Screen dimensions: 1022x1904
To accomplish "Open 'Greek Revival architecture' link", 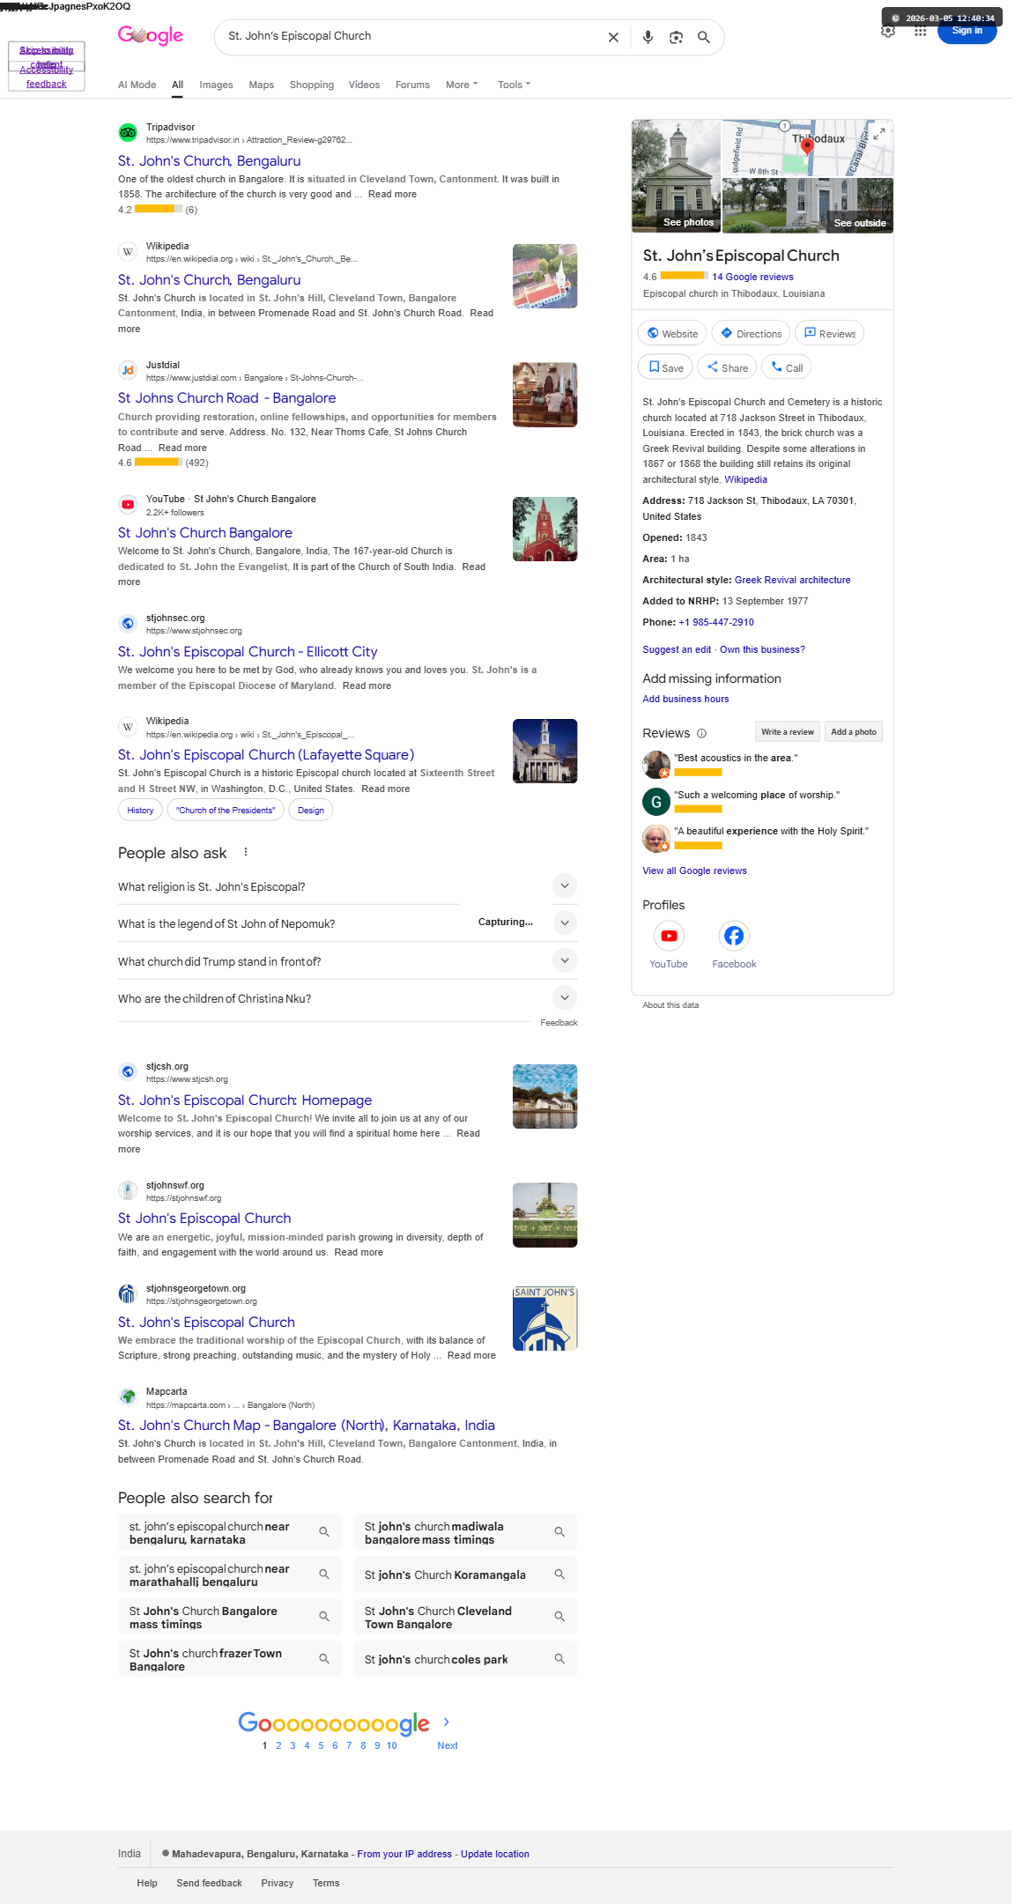I will pos(793,580).
